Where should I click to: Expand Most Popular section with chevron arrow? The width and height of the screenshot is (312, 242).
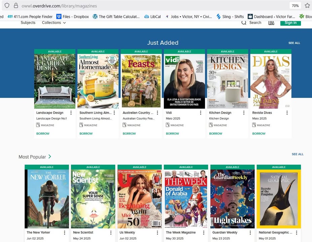pos(50,157)
